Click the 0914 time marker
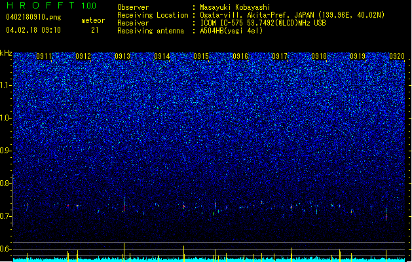The image size is (412, 262). (x=162, y=56)
